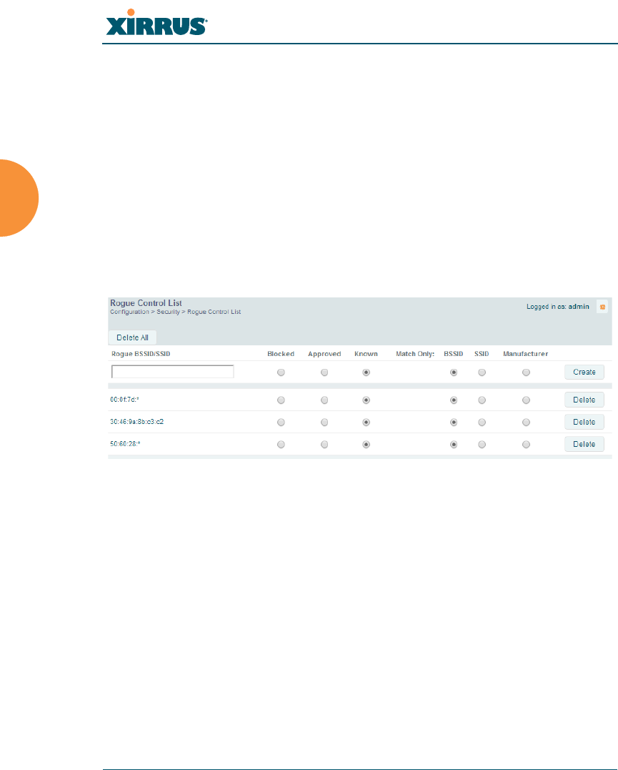Click the Blocked column header

click(x=281, y=354)
